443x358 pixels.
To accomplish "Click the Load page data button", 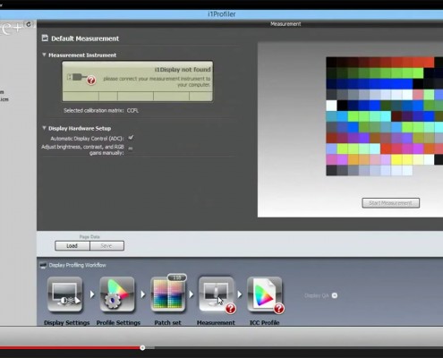I will click(72, 246).
